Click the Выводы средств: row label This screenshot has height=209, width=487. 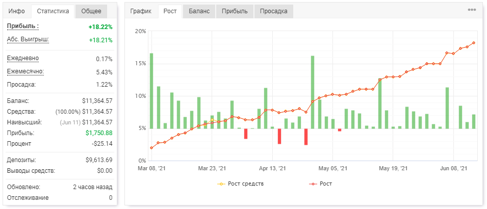pos(31,171)
